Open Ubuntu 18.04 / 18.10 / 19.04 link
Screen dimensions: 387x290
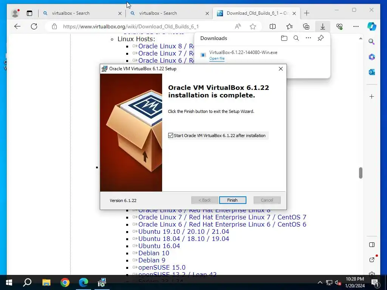[184, 239]
